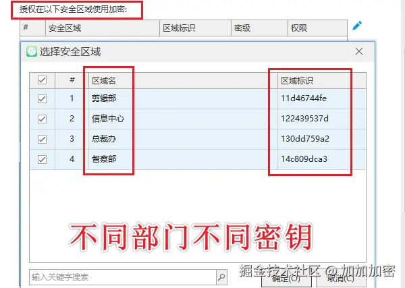This screenshot has width=405, height=288.
Task: Click the search magnifier icon
Action: (x=221, y=277)
